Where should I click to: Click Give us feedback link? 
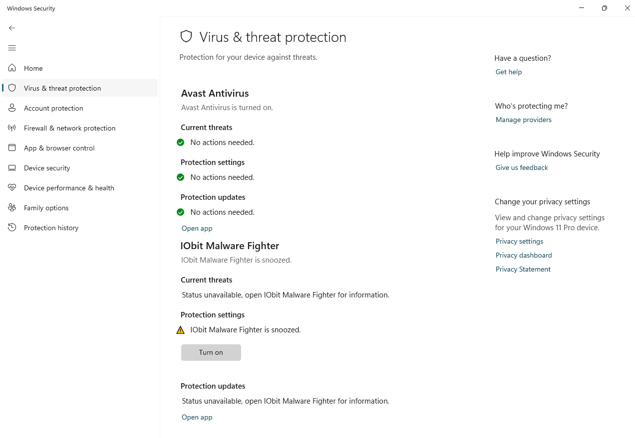click(x=521, y=167)
